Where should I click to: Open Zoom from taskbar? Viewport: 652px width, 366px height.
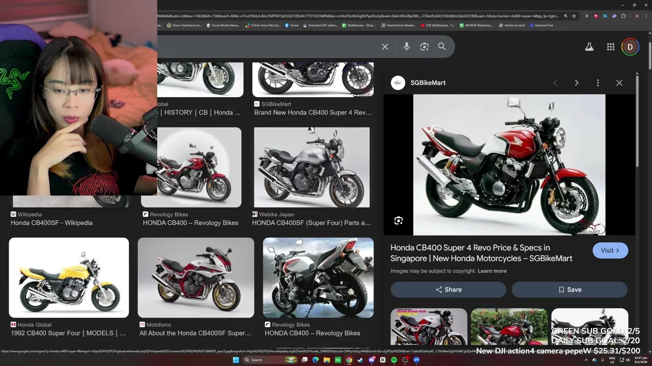point(416,360)
